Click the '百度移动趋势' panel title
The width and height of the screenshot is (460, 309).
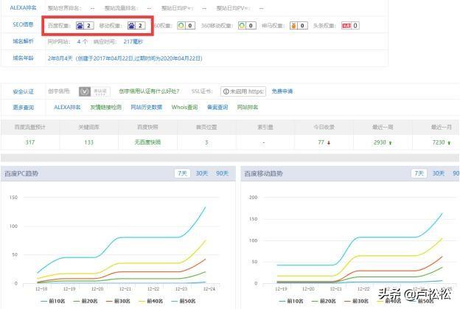263,173
